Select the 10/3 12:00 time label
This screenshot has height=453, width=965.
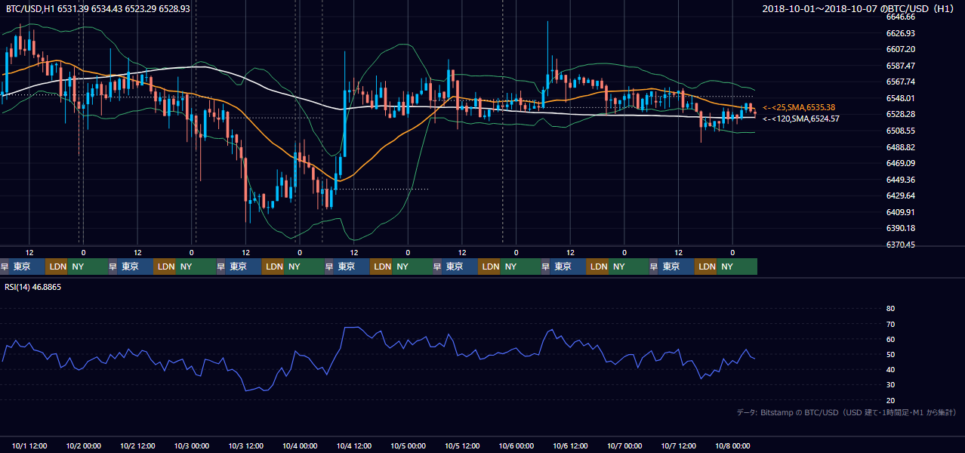tap(245, 445)
